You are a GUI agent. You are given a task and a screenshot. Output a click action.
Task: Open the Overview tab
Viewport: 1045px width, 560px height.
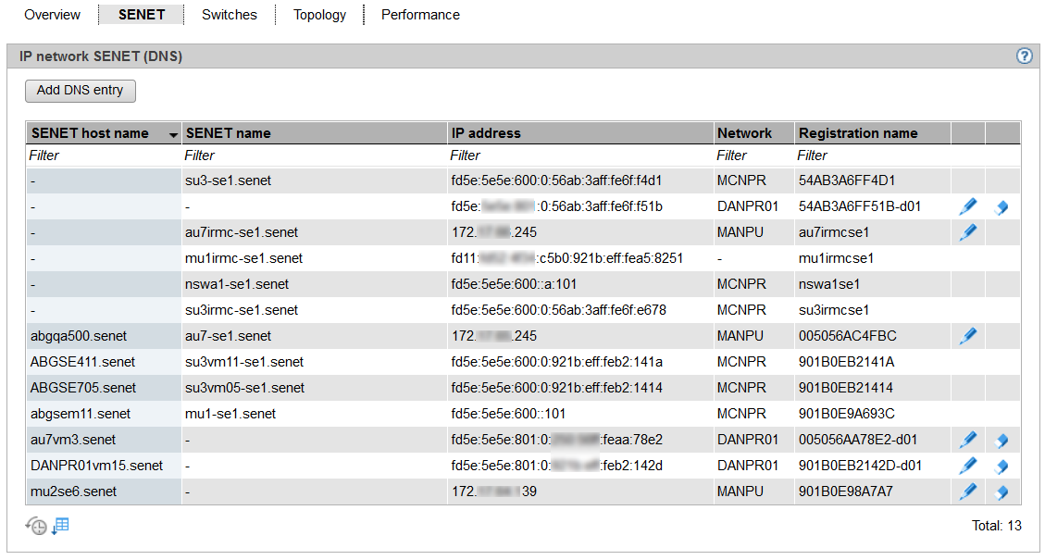point(53,15)
